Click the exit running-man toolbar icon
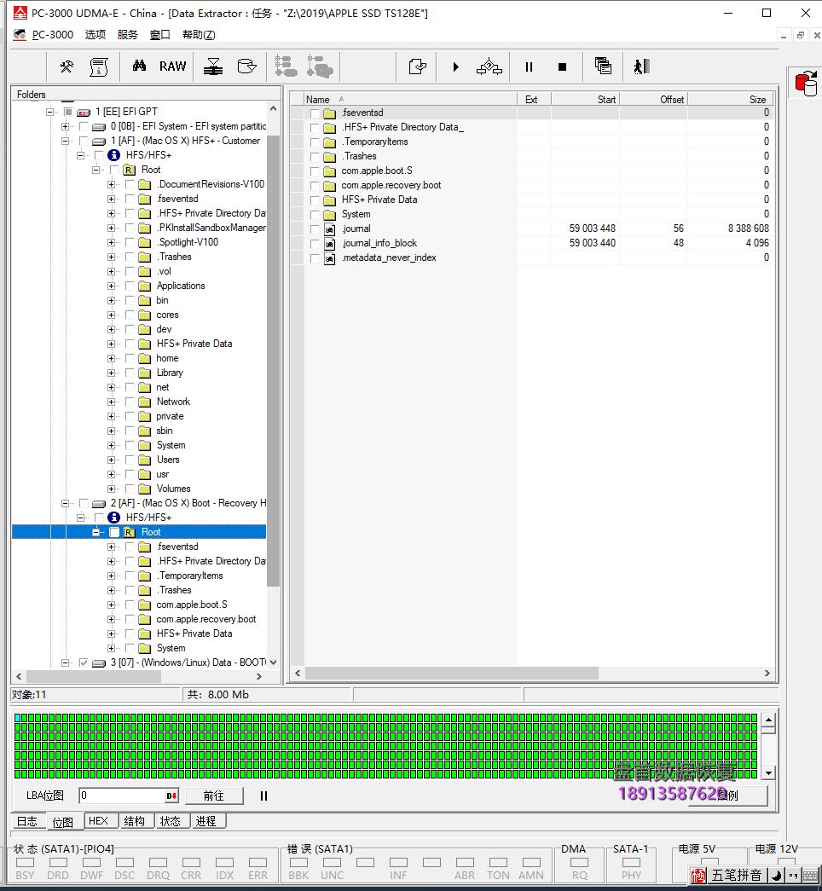 tap(642, 67)
